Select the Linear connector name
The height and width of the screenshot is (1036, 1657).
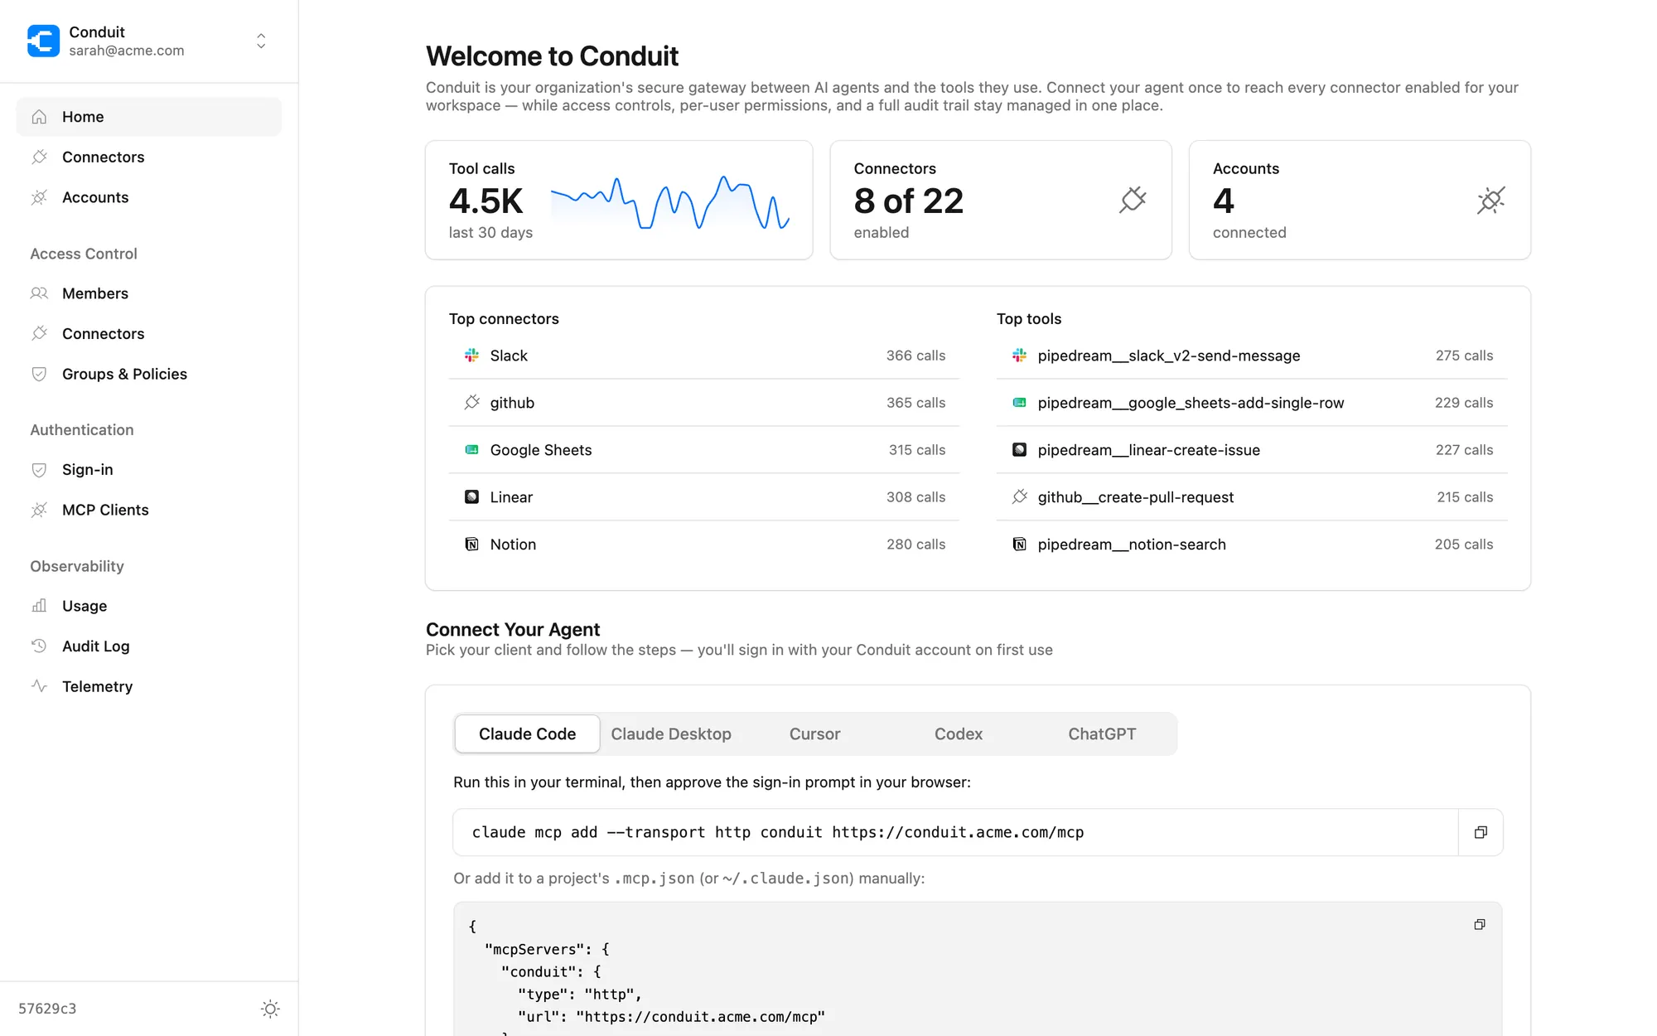coord(511,497)
